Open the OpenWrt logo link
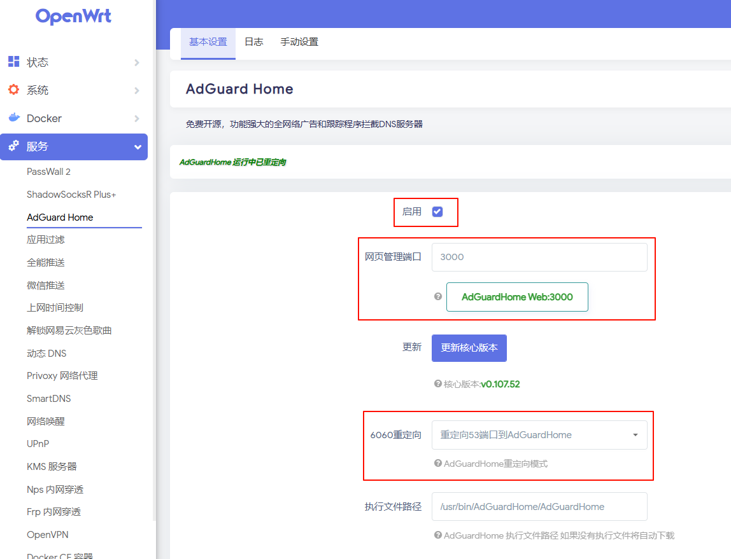The image size is (731, 559). pyautogui.click(x=73, y=17)
